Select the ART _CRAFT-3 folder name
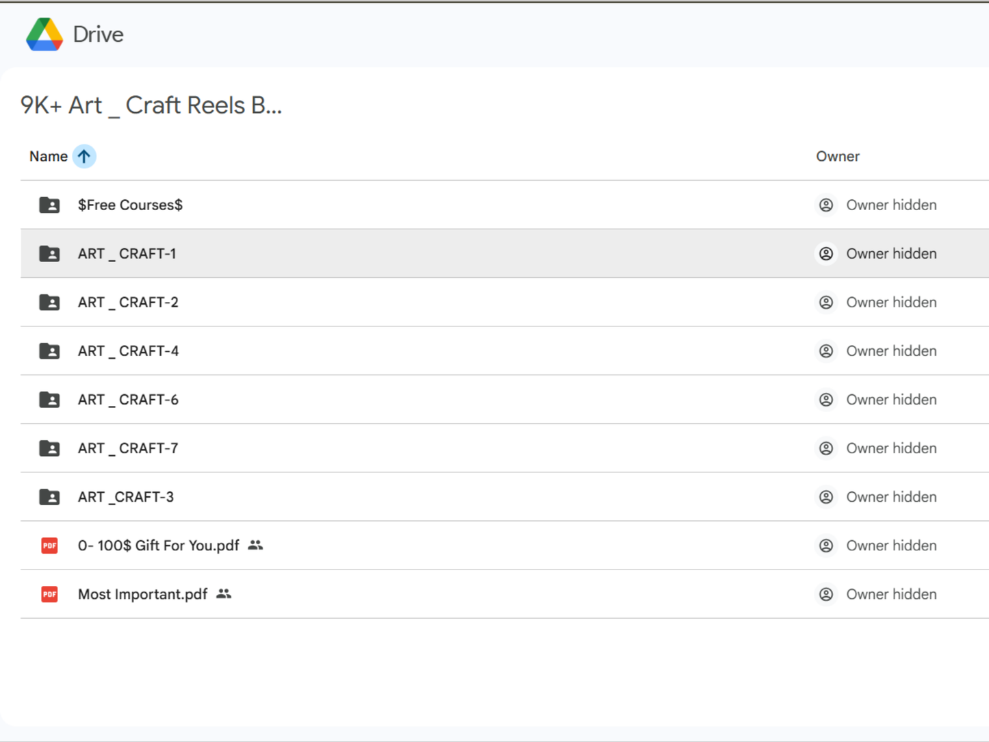 click(x=126, y=496)
